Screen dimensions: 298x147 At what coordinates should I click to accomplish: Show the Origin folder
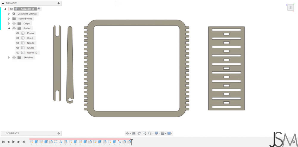pos(14,24)
